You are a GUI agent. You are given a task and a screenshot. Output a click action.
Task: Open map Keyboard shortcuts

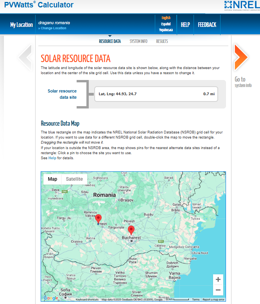pos(87,300)
